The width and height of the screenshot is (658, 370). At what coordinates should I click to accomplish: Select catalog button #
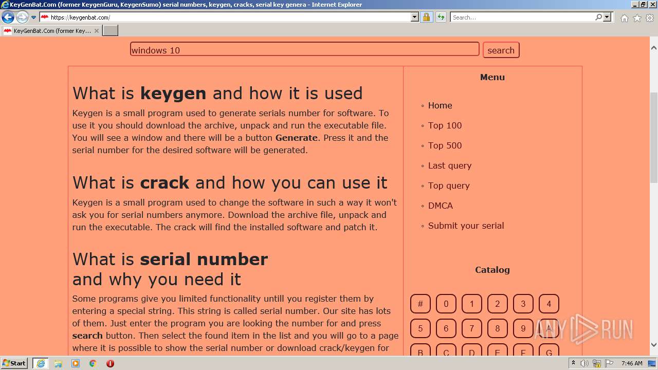click(420, 304)
